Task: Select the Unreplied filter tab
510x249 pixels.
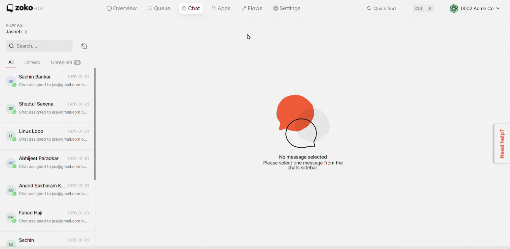Action: point(66,62)
